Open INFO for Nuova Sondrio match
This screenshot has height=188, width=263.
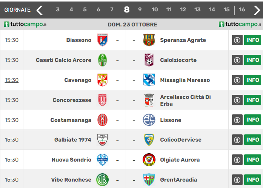[252, 160]
